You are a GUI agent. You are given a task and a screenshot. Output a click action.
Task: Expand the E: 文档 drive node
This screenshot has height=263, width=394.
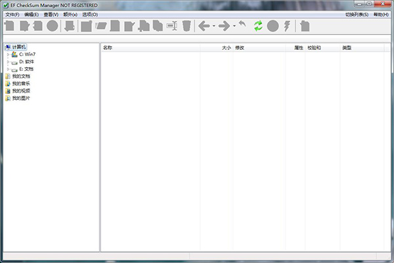point(8,69)
